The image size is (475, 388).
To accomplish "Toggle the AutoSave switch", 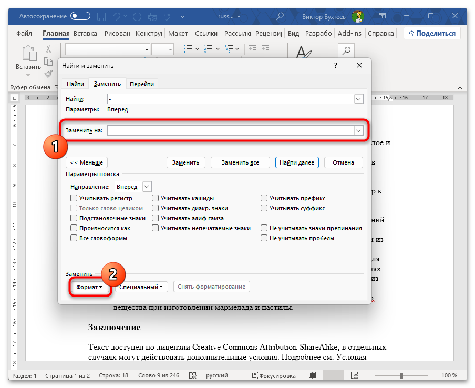I will tap(80, 16).
